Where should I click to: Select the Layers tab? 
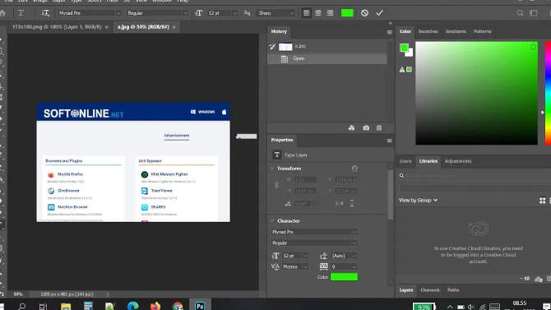tap(406, 290)
